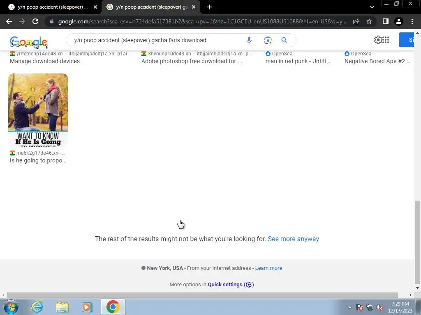The width and height of the screenshot is (421, 315).
Task: Click the Chrome back arrow button
Action: coord(9,21)
